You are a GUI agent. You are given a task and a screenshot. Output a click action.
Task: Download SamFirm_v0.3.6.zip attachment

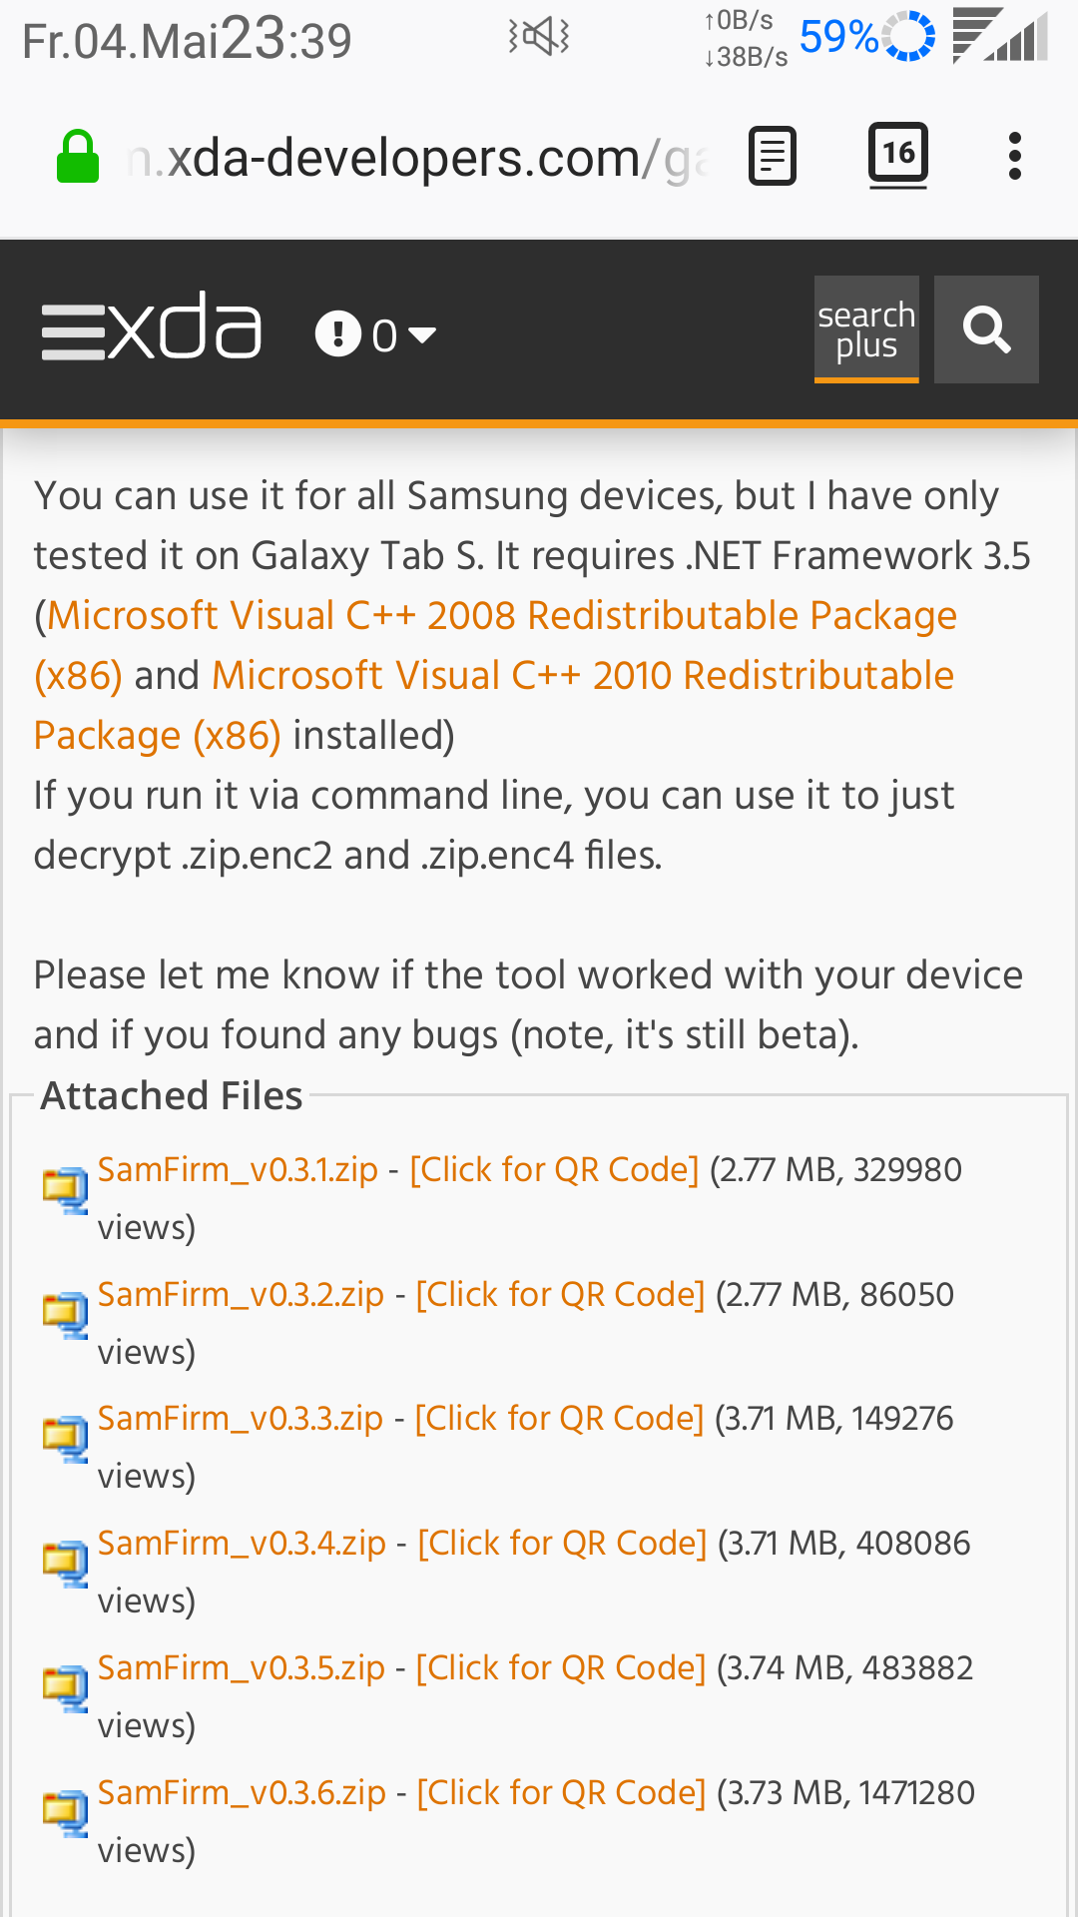coord(242,1792)
